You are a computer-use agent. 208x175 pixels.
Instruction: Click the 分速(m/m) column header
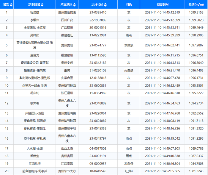196,5
